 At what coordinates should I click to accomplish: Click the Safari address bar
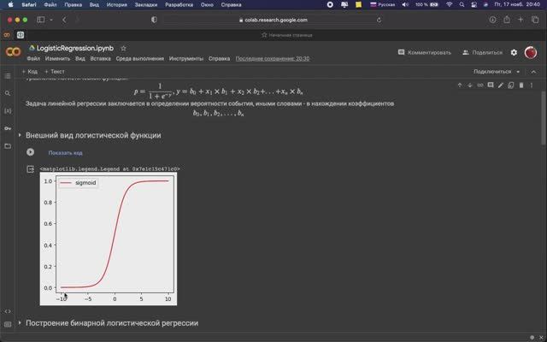[x=273, y=20]
